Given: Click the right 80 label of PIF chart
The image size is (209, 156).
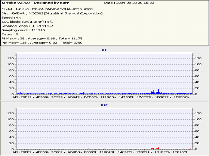Looking at the screenshot, I should pyautogui.click(x=197, y=125).
